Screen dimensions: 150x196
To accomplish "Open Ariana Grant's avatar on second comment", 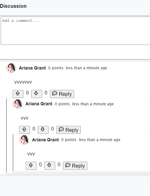I will pyautogui.click(x=18, y=104).
